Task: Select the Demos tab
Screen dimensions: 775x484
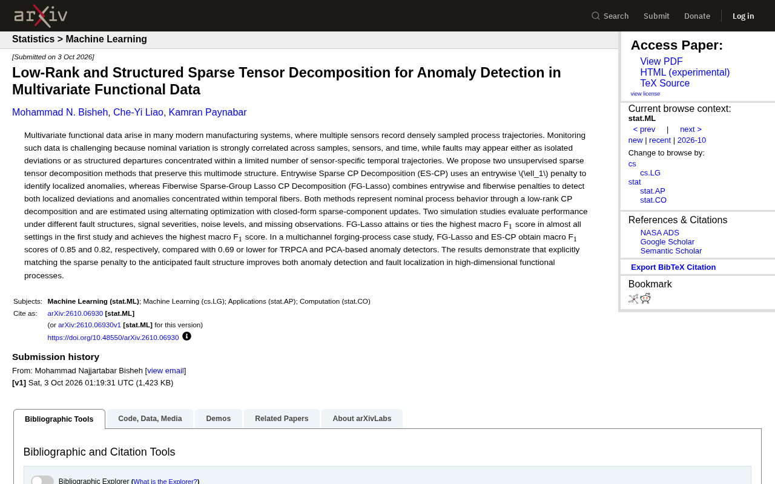Action: pyautogui.click(x=219, y=419)
